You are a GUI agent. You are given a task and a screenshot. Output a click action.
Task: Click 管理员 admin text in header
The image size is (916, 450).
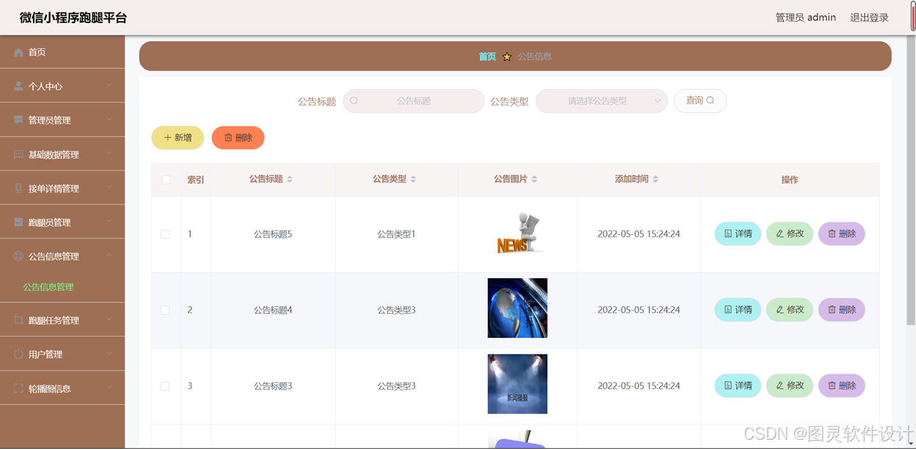pyautogui.click(x=805, y=18)
